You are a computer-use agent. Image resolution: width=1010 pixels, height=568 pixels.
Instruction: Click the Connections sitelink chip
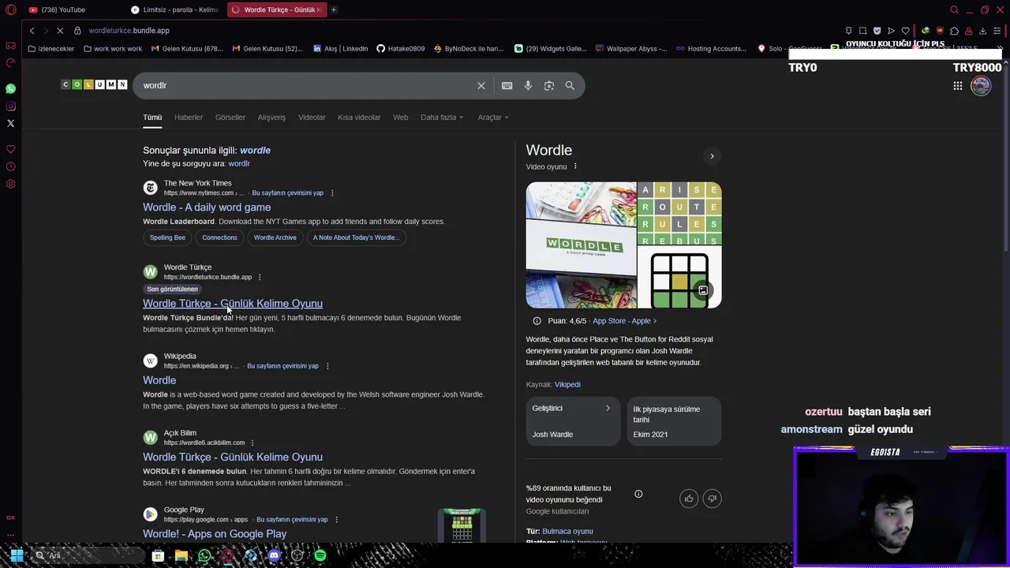tap(219, 237)
